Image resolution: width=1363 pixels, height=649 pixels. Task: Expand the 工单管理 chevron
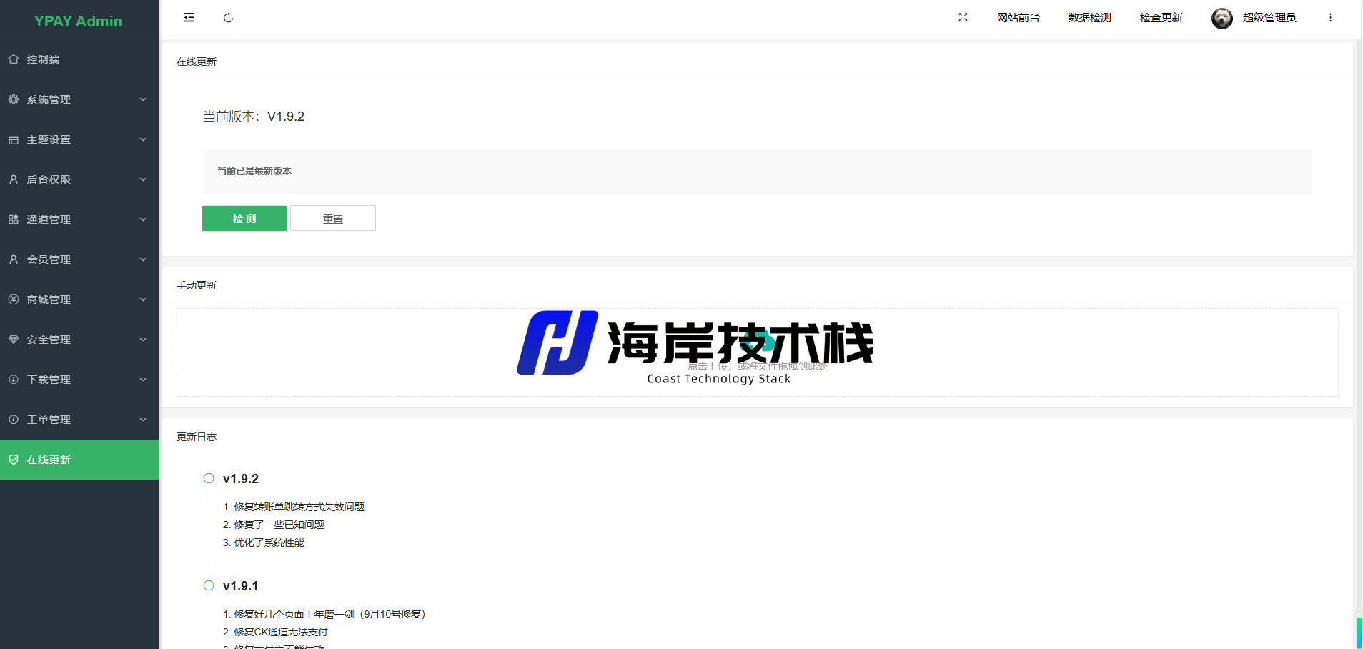pyautogui.click(x=143, y=420)
